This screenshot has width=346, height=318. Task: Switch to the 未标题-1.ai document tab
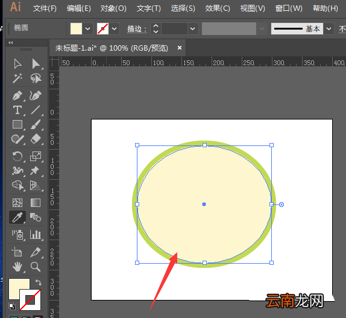point(112,48)
